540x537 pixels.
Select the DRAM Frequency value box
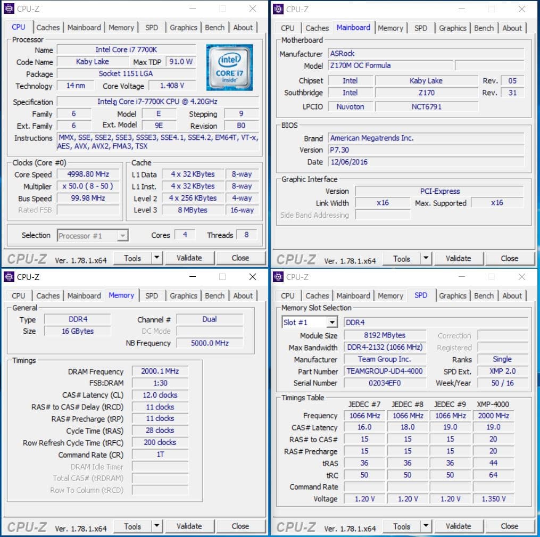[x=160, y=371]
